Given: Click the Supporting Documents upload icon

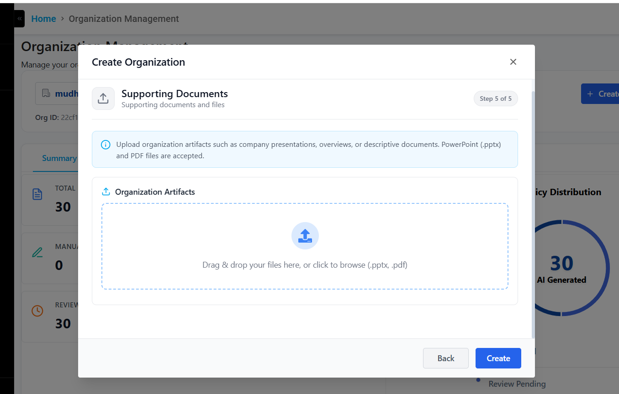Looking at the screenshot, I should [103, 98].
